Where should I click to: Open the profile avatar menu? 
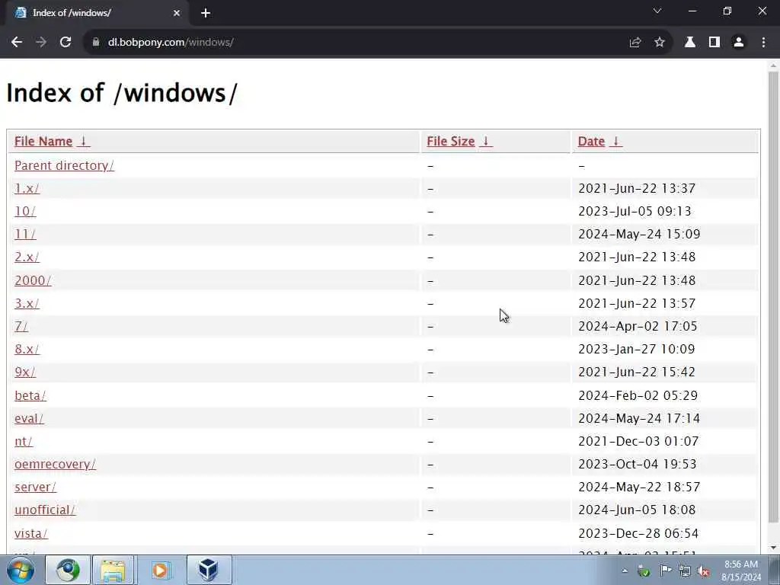click(x=739, y=43)
